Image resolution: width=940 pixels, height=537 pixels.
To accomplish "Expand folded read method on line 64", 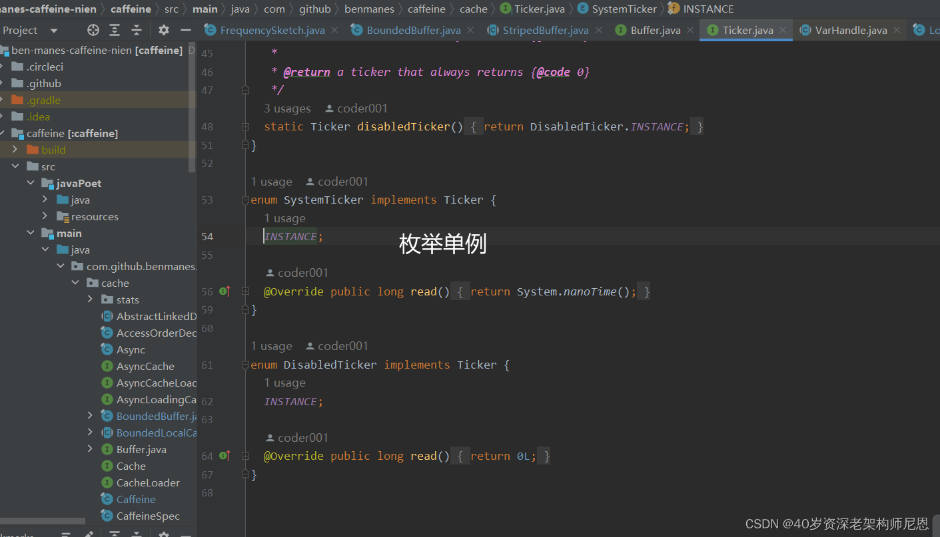I will click(x=245, y=456).
